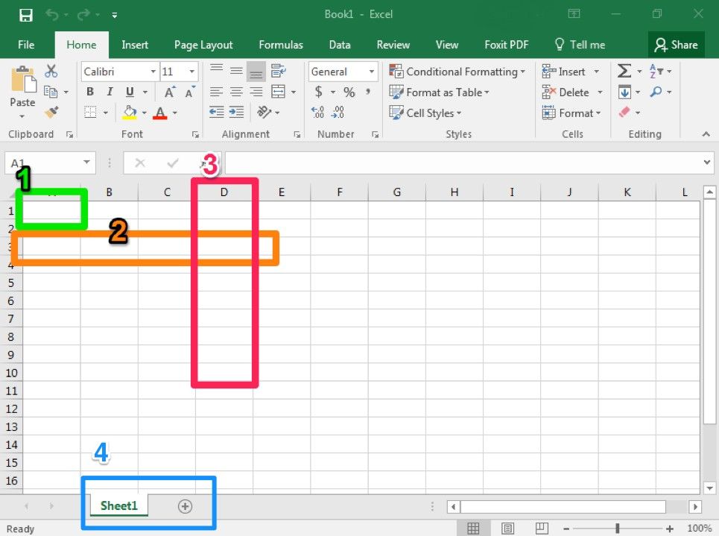The width and height of the screenshot is (719, 536).
Task: Click the Increase Font Size icon
Action: (x=170, y=92)
